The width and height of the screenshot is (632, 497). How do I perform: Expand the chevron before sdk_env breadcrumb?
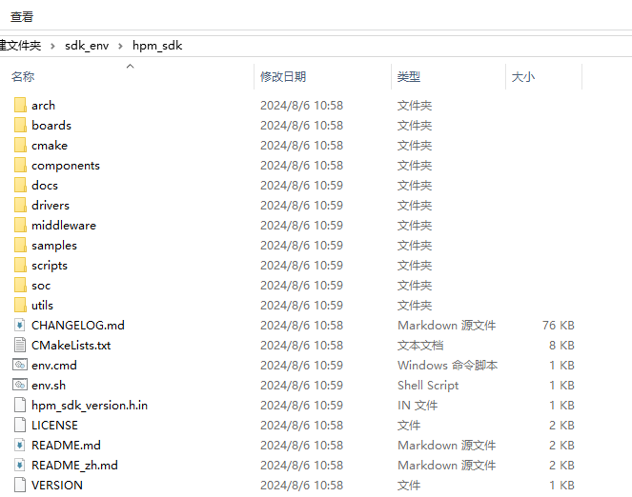pos(53,46)
